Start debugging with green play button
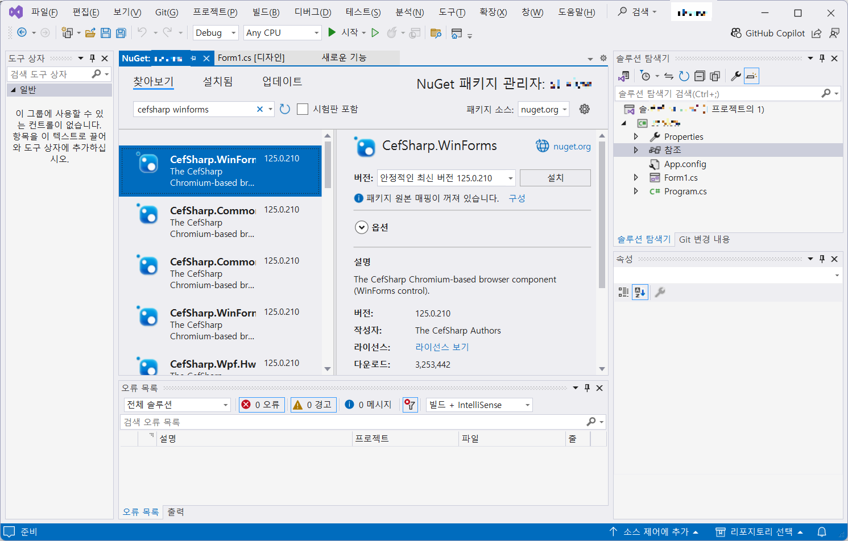This screenshot has width=848, height=541. click(x=332, y=32)
